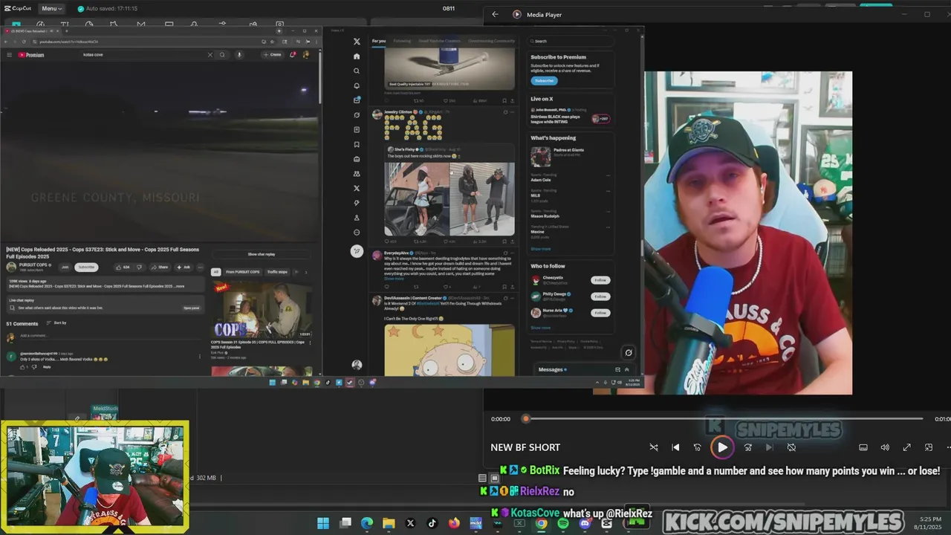Open the Windows Start menu
951x535 pixels.
[323, 523]
